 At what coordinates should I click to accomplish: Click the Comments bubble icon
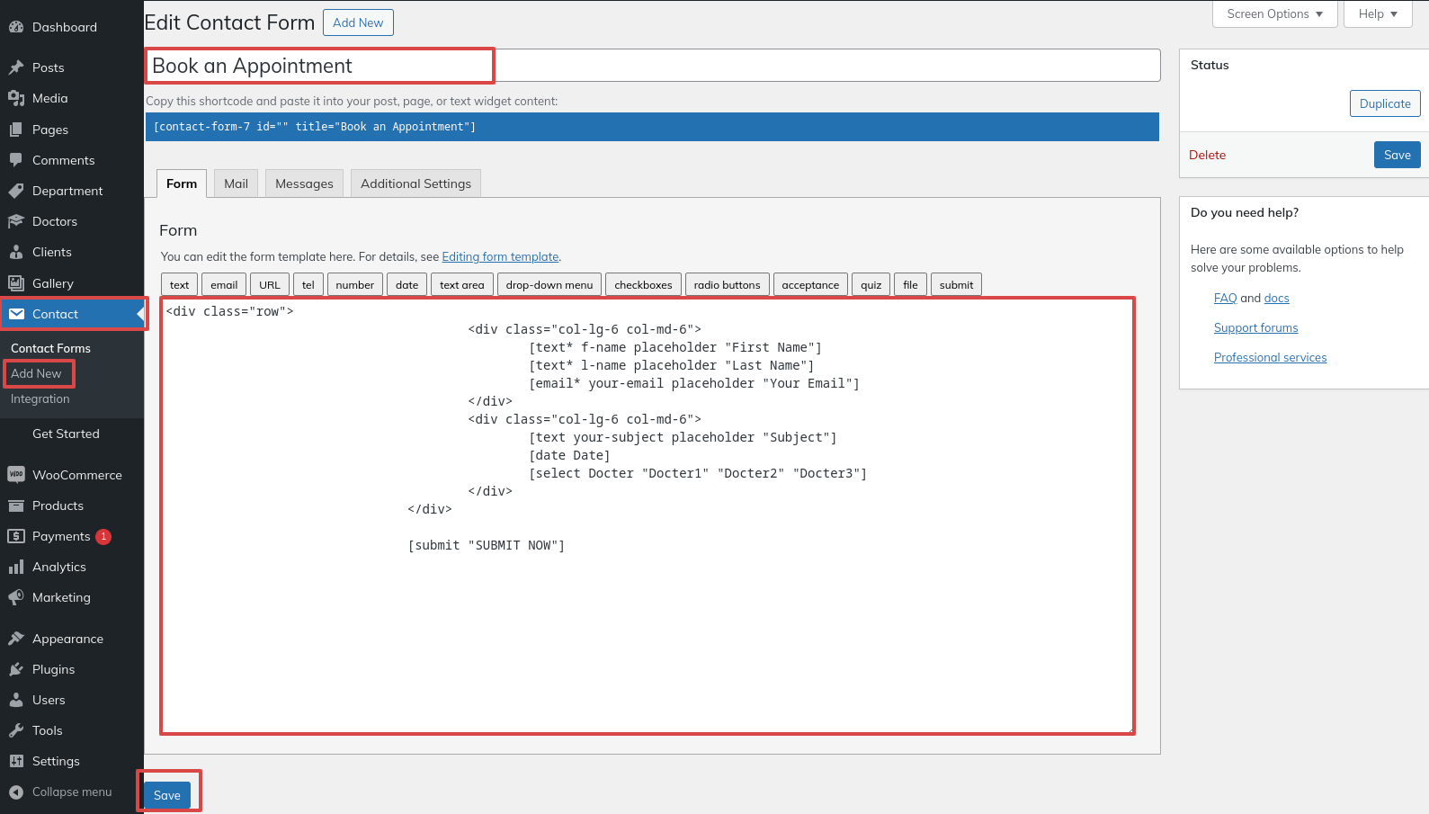(x=16, y=160)
